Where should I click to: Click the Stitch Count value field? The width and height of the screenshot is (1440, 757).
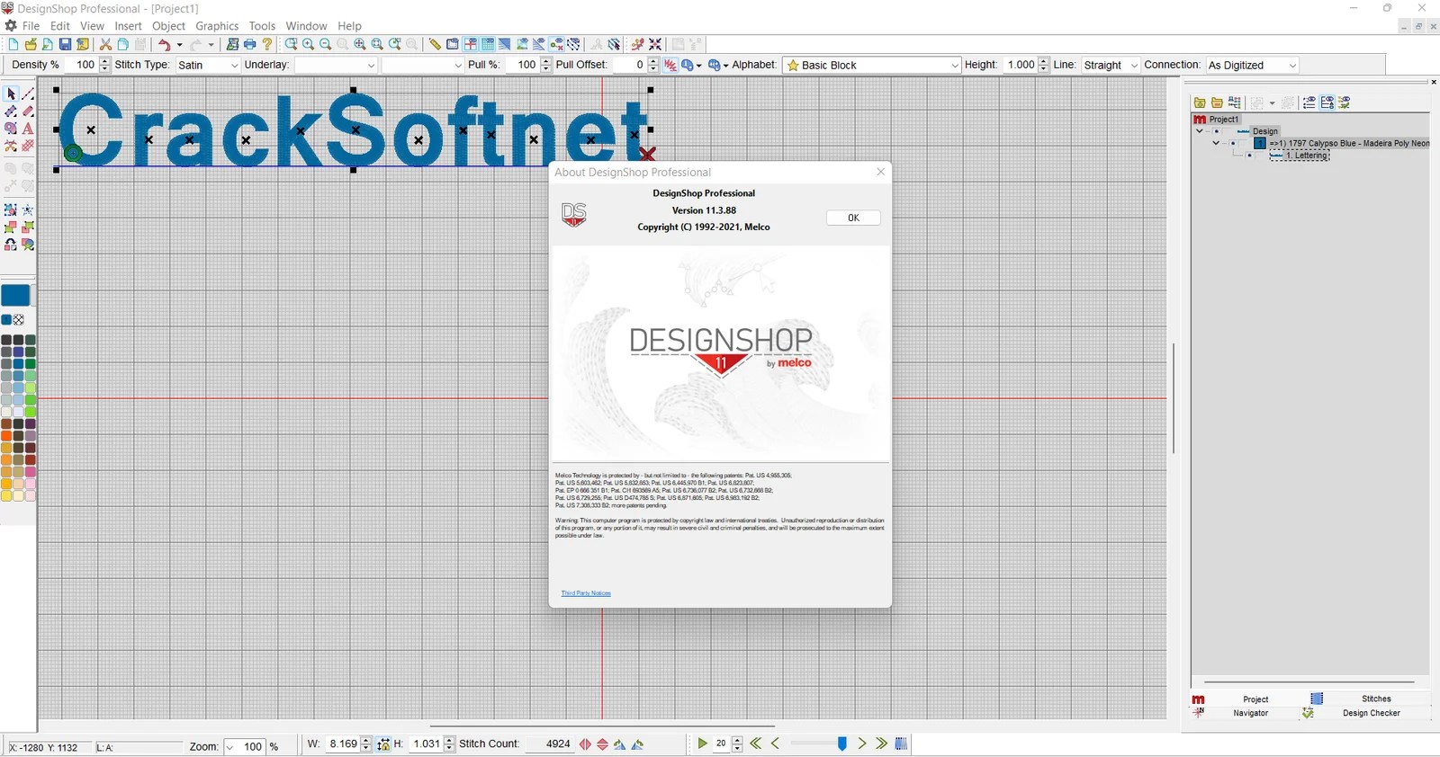551,744
